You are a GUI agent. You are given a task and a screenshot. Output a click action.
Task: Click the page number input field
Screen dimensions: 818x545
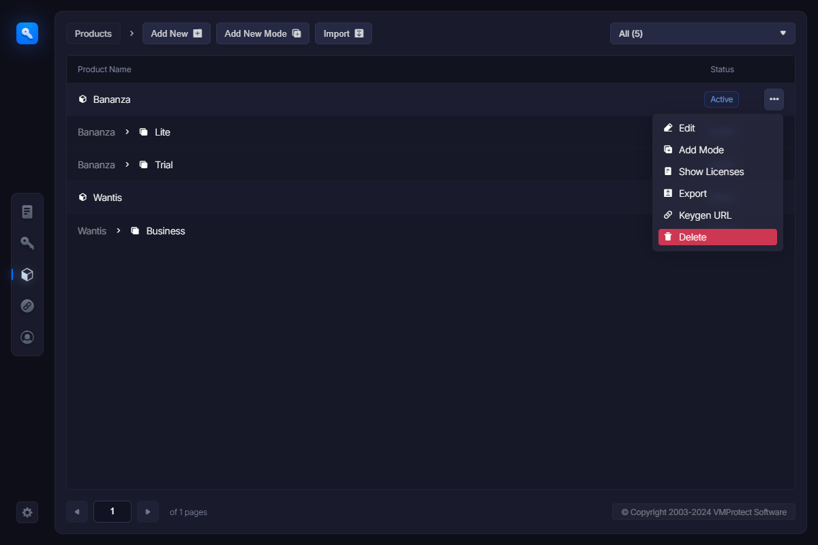pyautogui.click(x=112, y=512)
